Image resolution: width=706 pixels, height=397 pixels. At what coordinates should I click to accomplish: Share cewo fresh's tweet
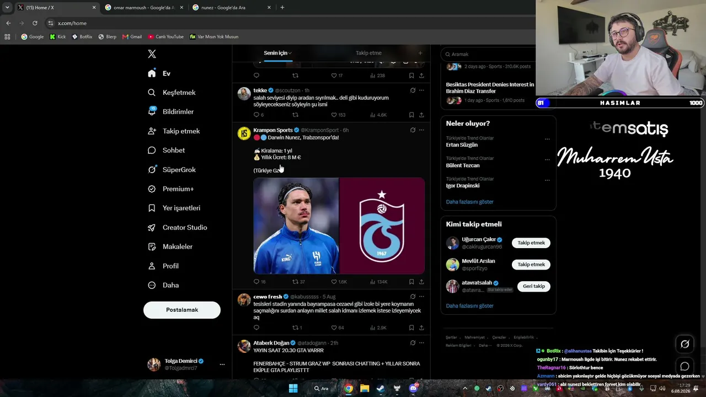coord(421,328)
